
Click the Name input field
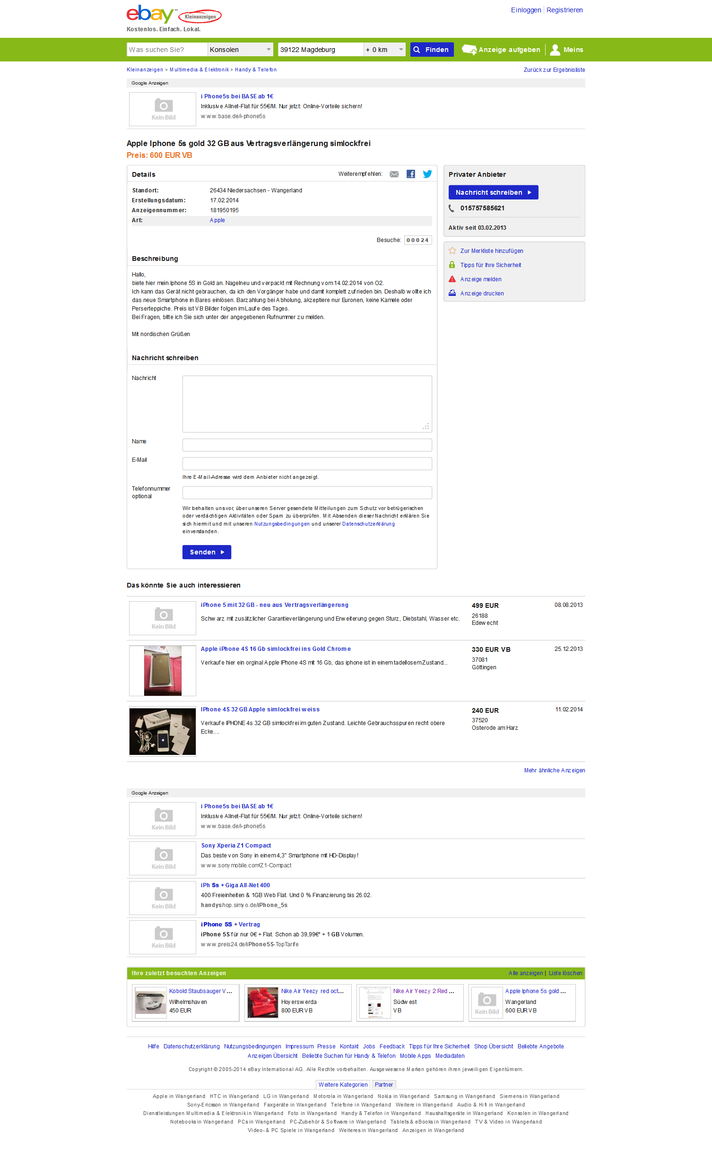click(x=307, y=445)
